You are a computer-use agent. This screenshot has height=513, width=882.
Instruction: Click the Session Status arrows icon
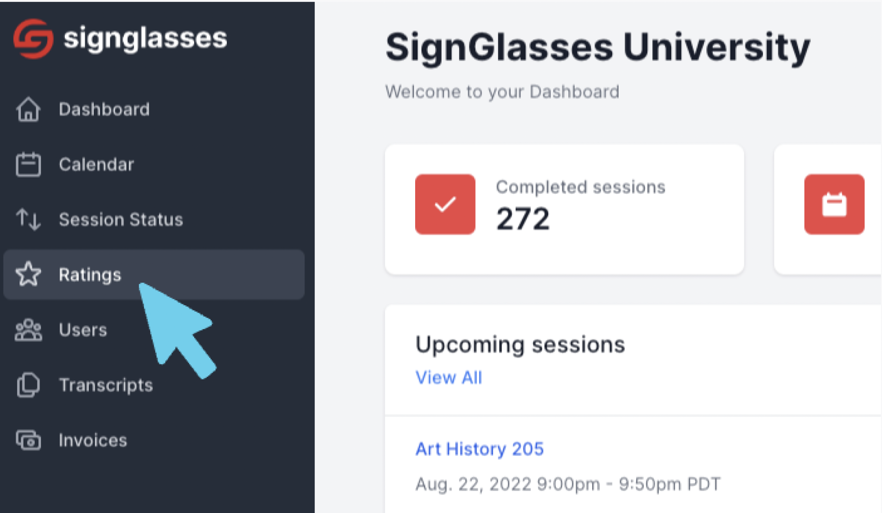28,219
